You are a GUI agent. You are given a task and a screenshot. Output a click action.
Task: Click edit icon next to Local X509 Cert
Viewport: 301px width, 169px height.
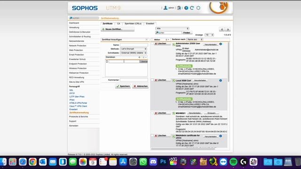click(174, 81)
